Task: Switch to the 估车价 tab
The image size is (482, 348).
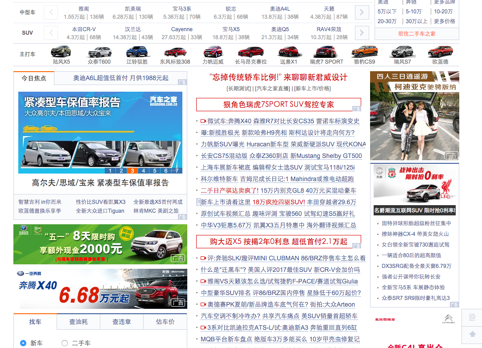Action: [x=165, y=322]
